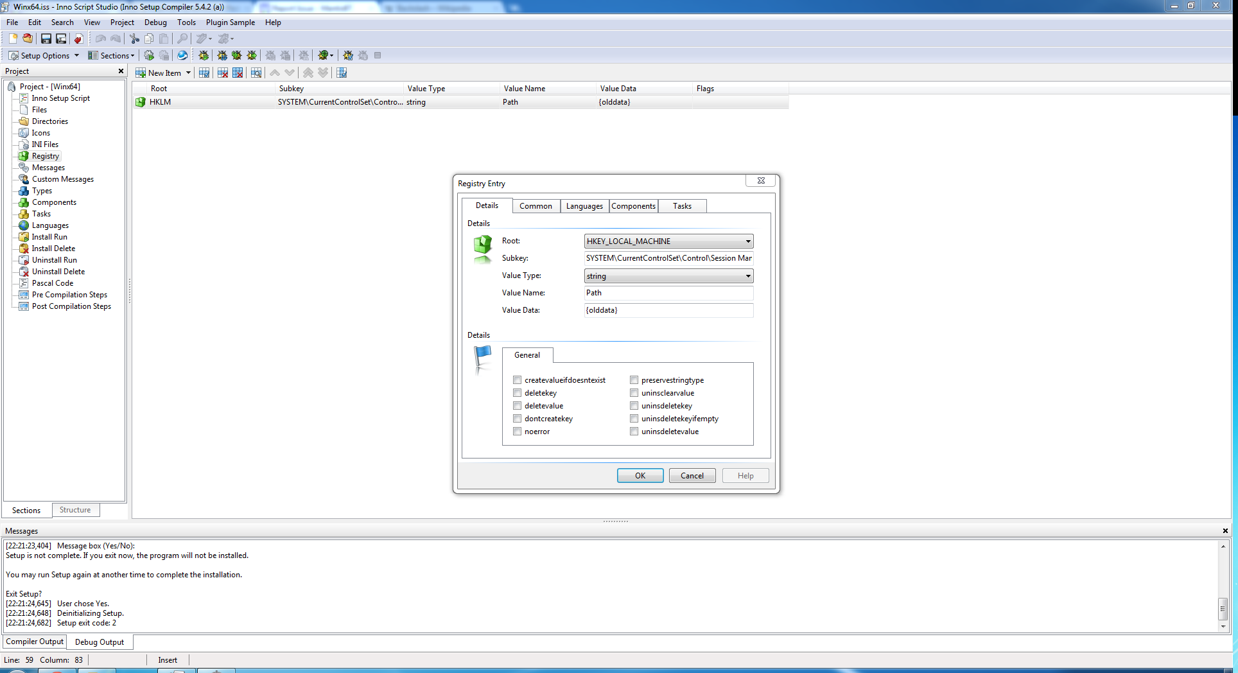Click the scissors Cut icon
This screenshot has width=1238, height=673.
(x=134, y=39)
